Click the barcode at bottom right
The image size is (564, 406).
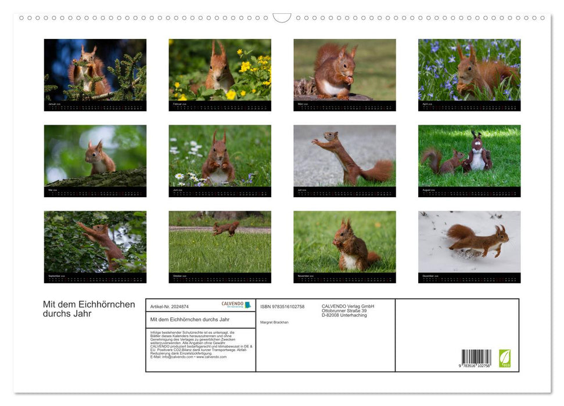click(476, 359)
